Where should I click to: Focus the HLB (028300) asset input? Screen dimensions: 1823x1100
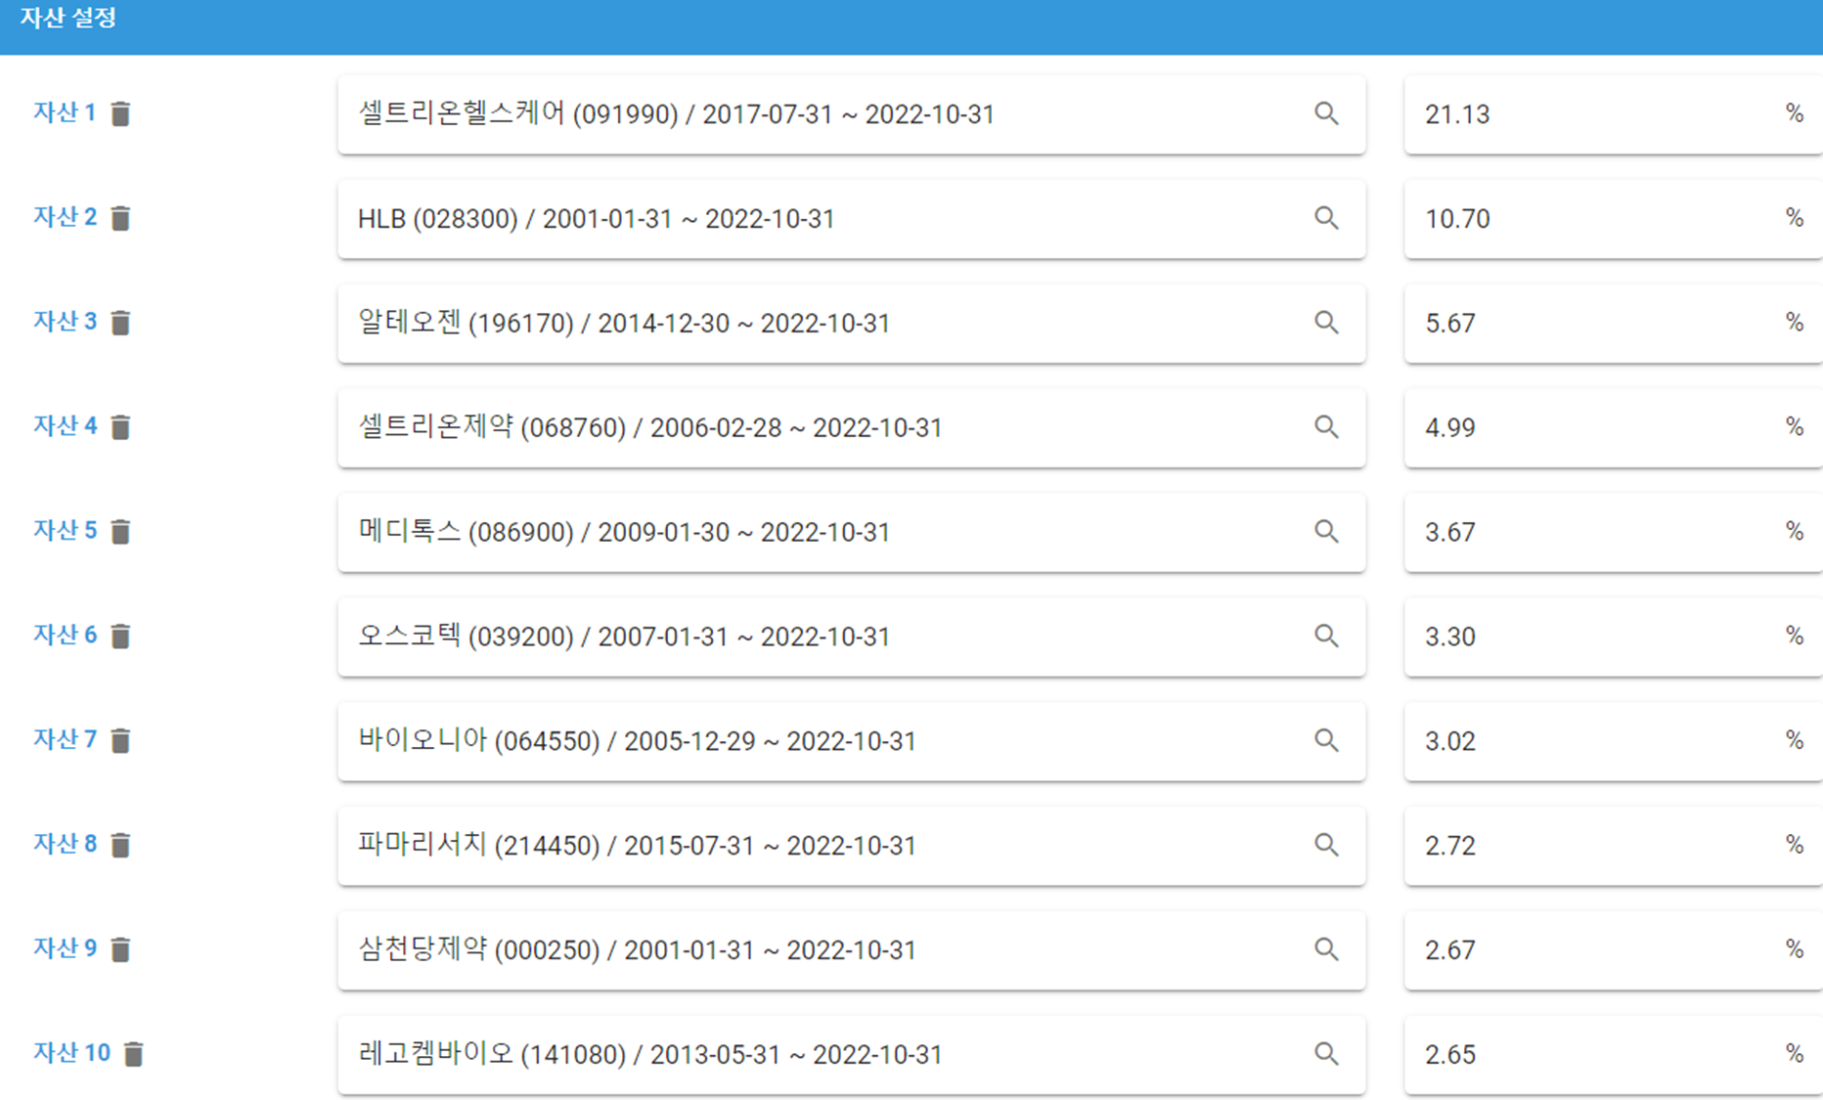click(851, 219)
